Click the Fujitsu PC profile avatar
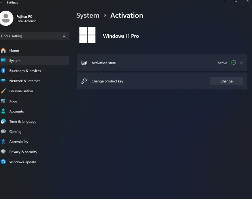This screenshot has width=252, height=199. tap(6, 18)
